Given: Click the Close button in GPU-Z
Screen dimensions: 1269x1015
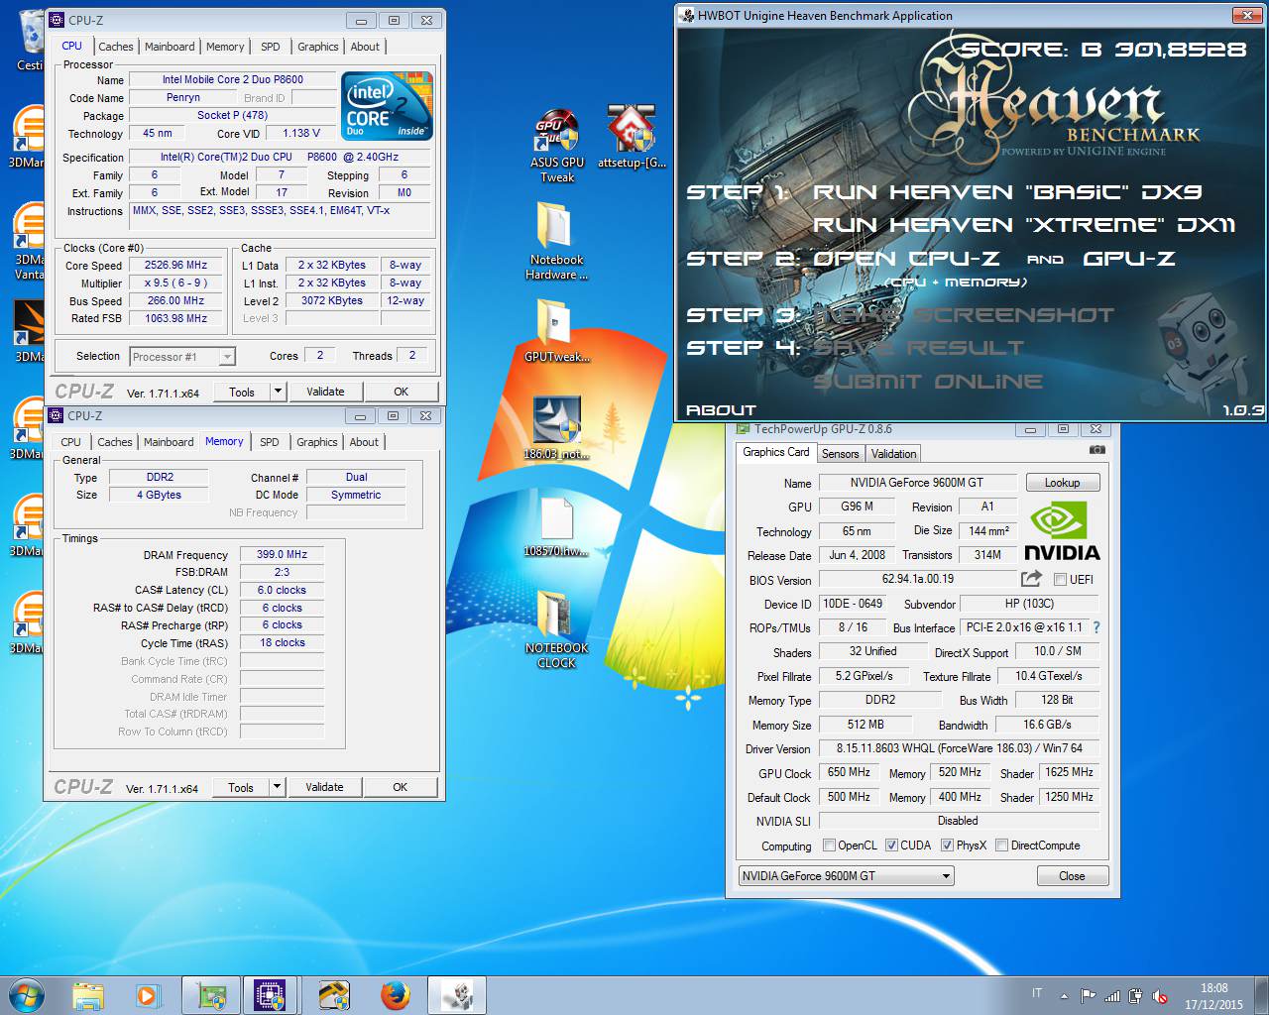Looking at the screenshot, I should (x=1072, y=876).
